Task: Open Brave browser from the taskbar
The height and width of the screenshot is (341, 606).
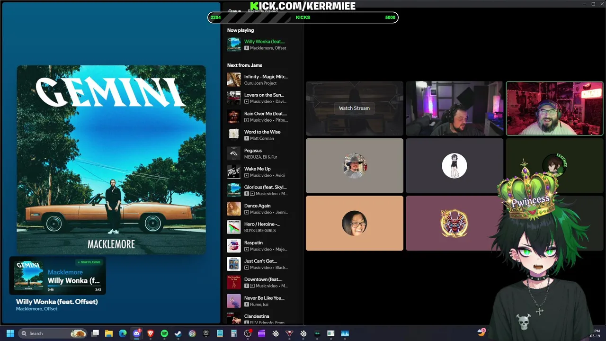Action: [x=151, y=333]
